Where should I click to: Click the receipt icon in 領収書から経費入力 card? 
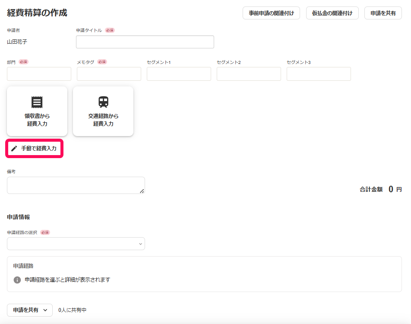(37, 102)
